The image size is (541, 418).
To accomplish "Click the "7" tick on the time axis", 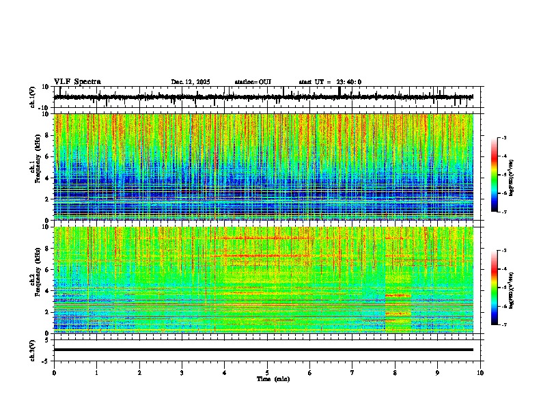I will (x=352, y=373).
